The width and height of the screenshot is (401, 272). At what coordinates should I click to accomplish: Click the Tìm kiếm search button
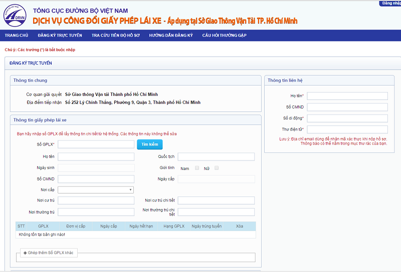coord(150,144)
